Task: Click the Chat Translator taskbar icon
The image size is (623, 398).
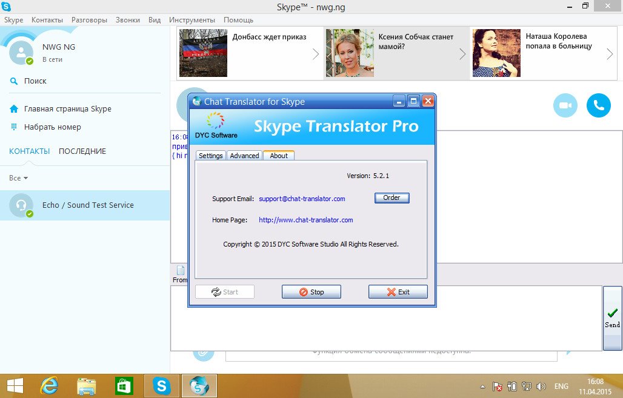Action: pos(199,386)
